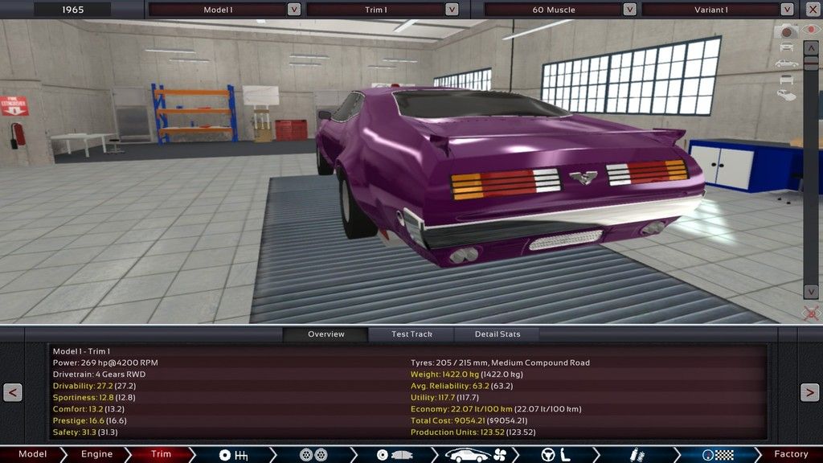Click the center badge emblem on the car
The width and height of the screenshot is (823, 463).
click(583, 177)
